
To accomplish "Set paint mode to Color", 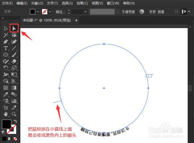I will point(4,139).
